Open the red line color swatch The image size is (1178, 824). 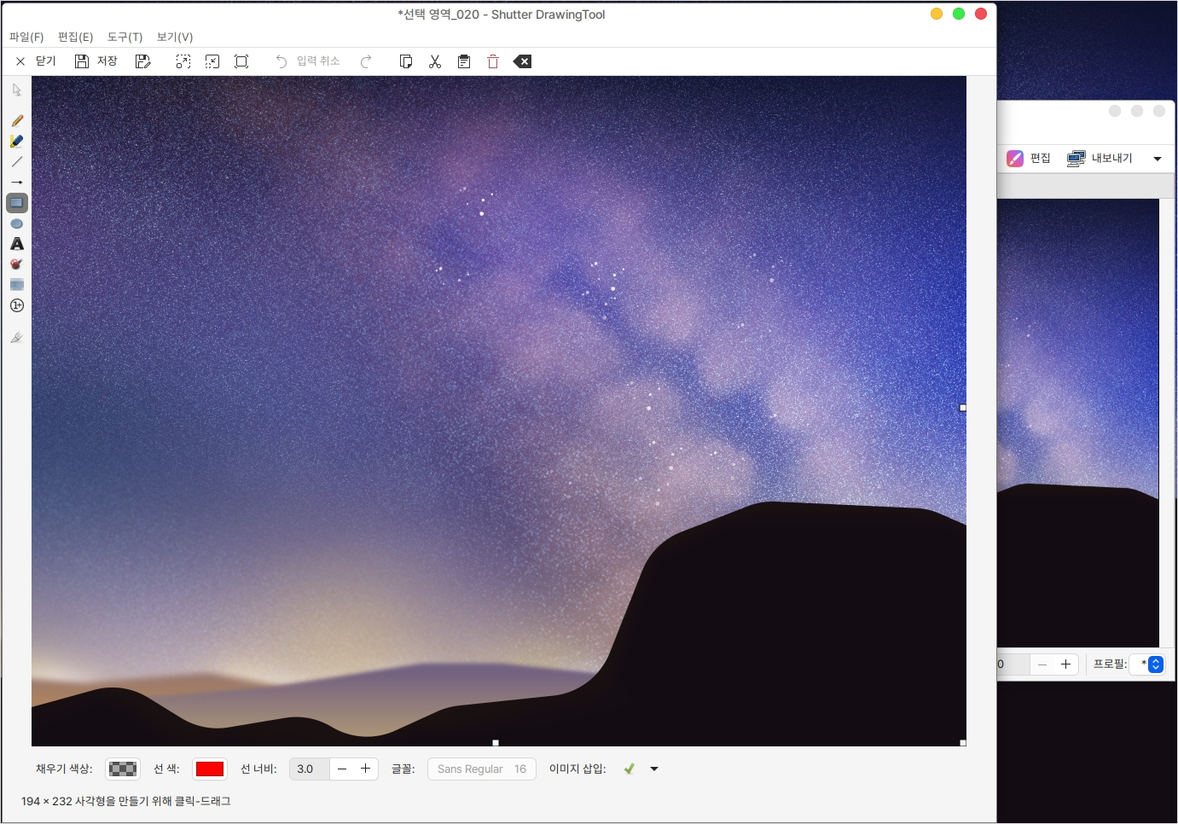(x=210, y=769)
